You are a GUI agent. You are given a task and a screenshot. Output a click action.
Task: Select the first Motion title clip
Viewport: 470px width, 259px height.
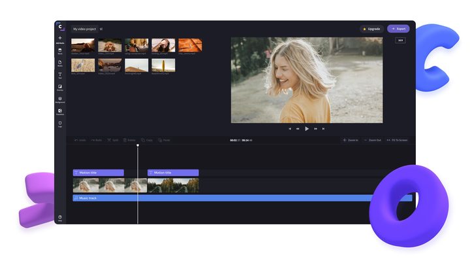click(x=99, y=173)
